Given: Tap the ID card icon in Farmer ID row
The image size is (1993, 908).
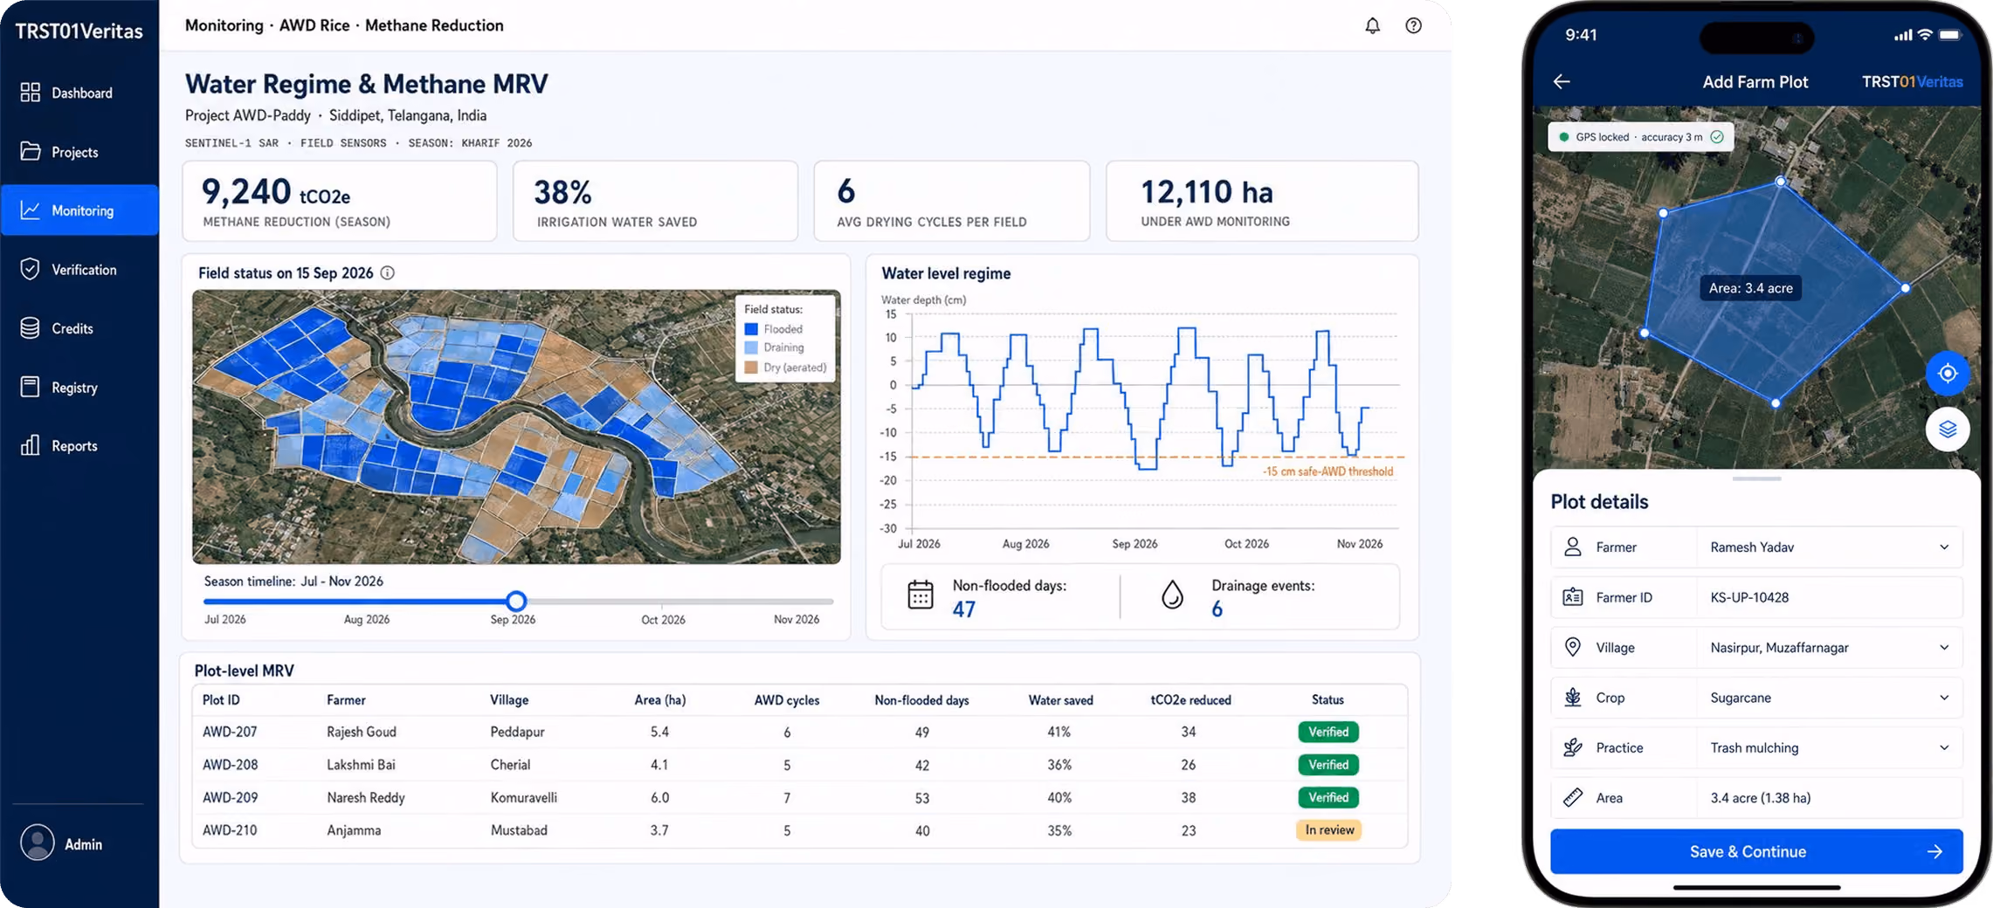Looking at the screenshot, I should 1572,597.
